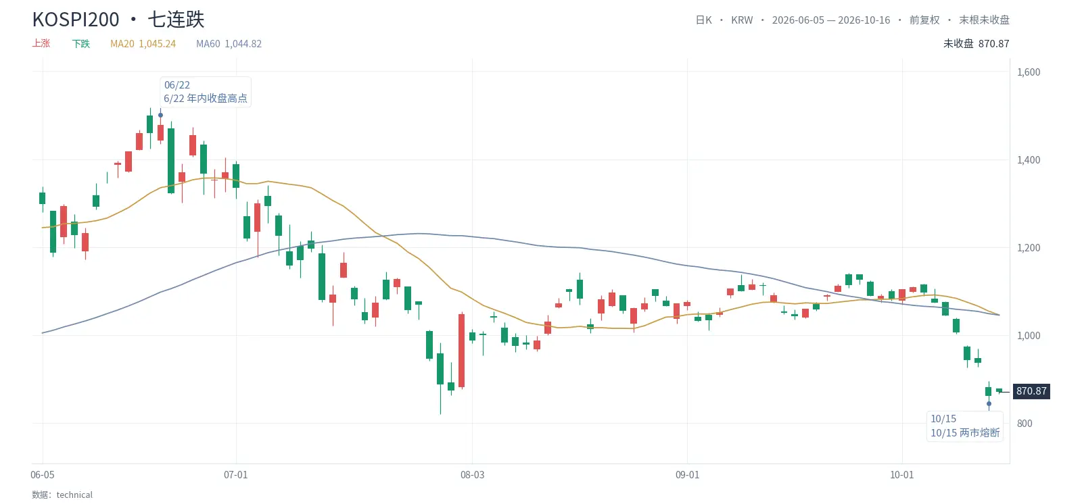Click the date range 2026-06-05 — 2026-10-16
Viewport: 1082px width, 504px height.
(x=831, y=20)
